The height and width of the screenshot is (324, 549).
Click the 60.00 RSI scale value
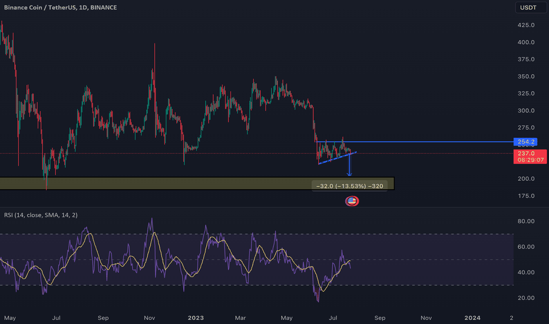tap(526, 247)
